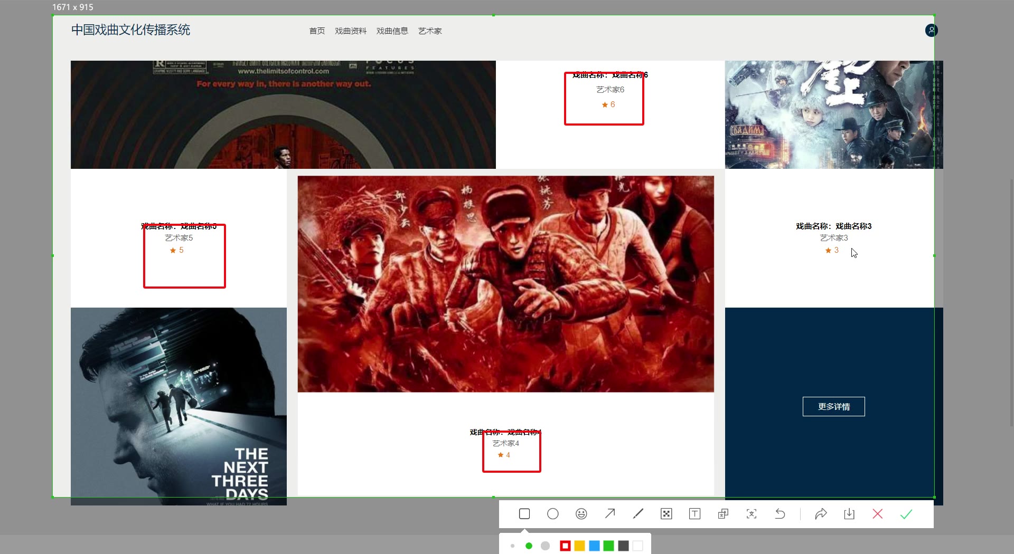Screen dimensions: 1014x554
Task: Choose the medium stroke size dot
Action: 529,546
